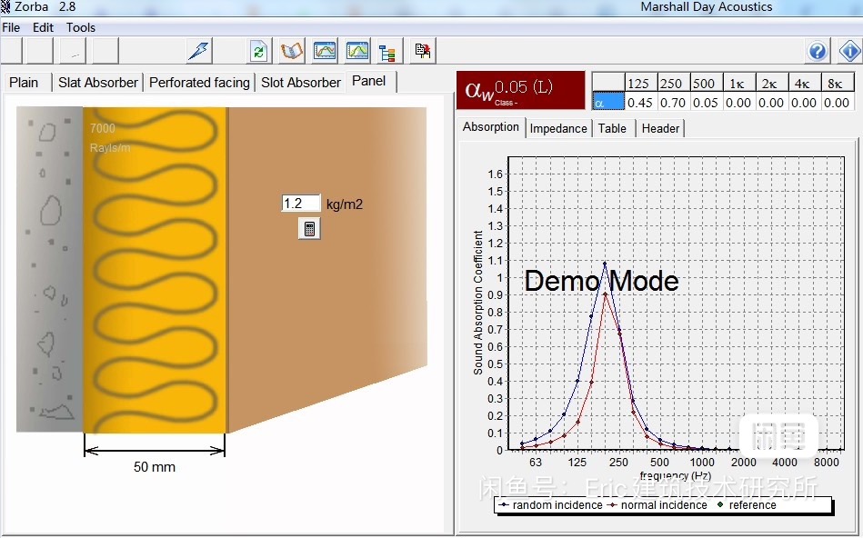Click the green refresh document icon

click(259, 51)
